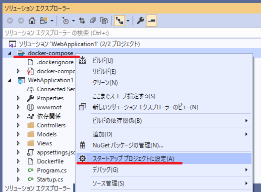Click the docker-compose project icon

pos(21,53)
